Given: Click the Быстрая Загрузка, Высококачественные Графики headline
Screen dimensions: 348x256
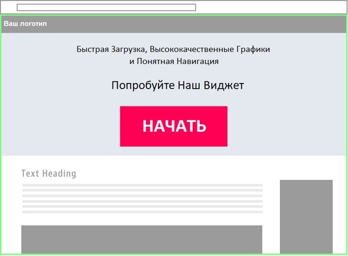Looking at the screenshot, I should (173, 49).
